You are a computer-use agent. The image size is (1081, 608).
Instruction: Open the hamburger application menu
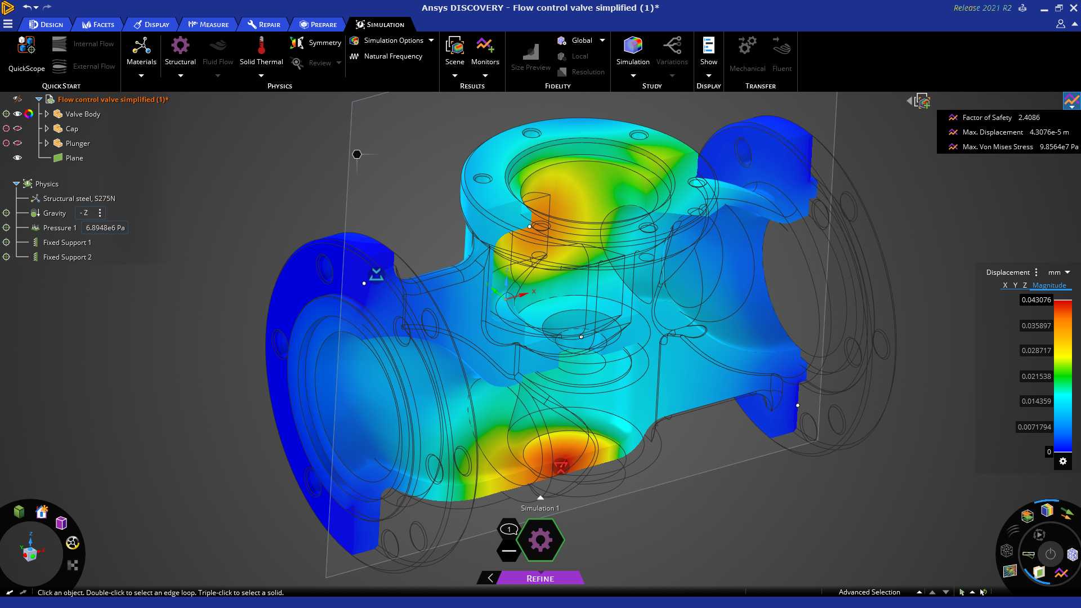(x=8, y=24)
